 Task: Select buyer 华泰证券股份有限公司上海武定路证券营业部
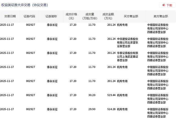tap(127, 57)
